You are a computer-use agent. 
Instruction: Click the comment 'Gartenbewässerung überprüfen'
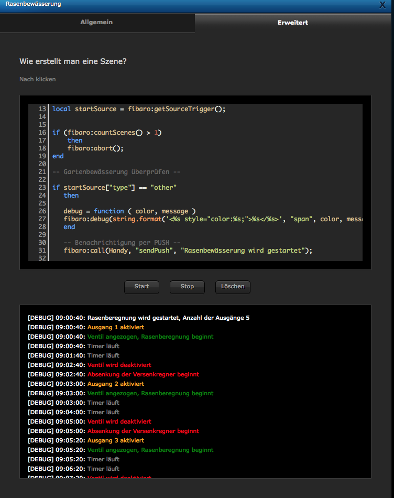pos(116,172)
